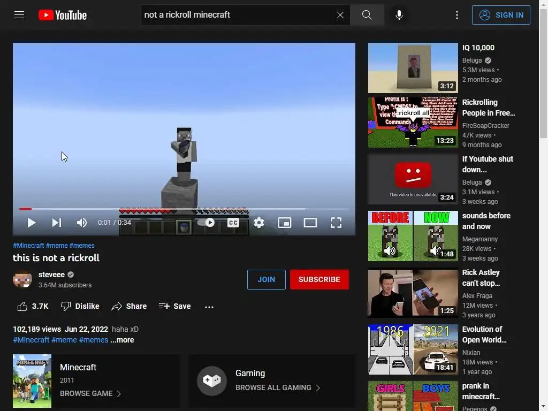Open the player settings gear
The width and height of the screenshot is (548, 411).
click(259, 223)
